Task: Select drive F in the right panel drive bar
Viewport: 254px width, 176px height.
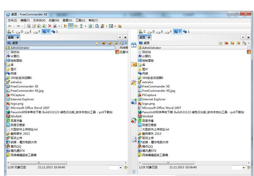Action: click(x=169, y=32)
